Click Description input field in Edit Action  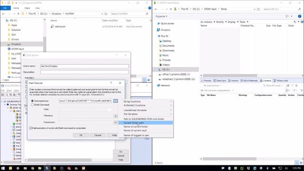click(85, 72)
